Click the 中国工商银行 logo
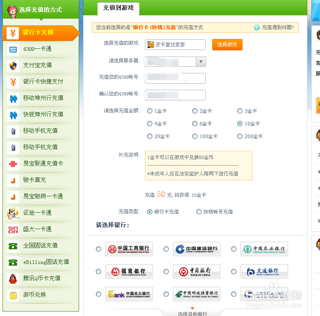320x316 pixels. click(x=129, y=249)
